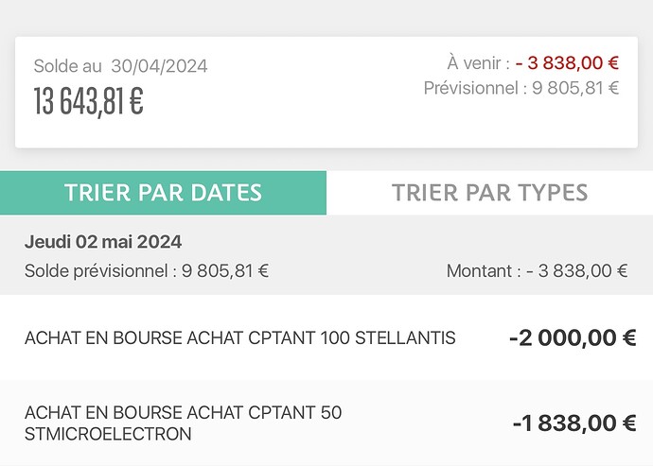Select the TRIER PAR DATES tab

point(163,193)
